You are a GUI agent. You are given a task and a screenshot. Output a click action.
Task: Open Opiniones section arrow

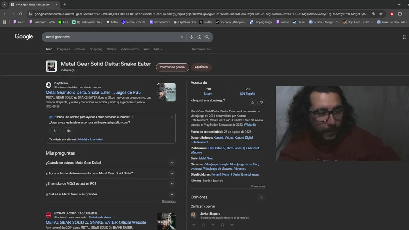pos(261,197)
